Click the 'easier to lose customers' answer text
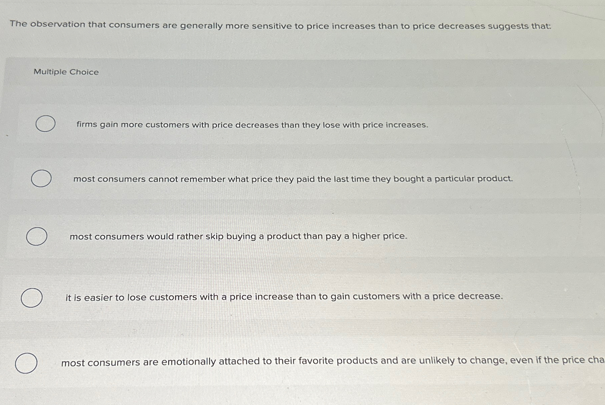The width and height of the screenshot is (605, 405). point(284,297)
